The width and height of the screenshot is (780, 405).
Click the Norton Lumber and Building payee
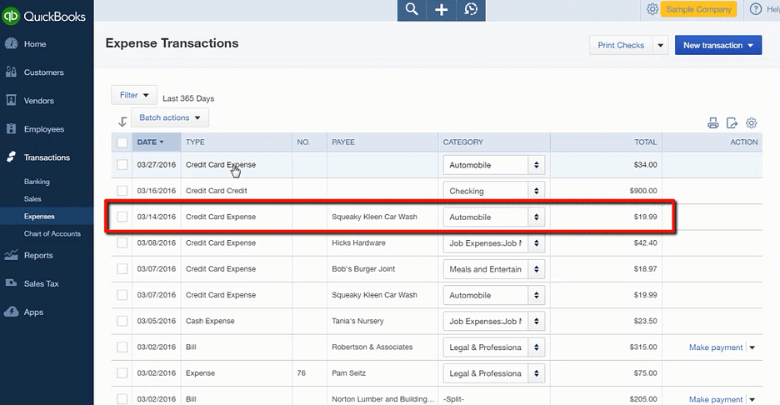[x=383, y=399]
